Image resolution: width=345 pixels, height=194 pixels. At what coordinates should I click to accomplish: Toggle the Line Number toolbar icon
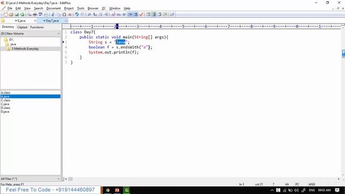coord(136,15)
